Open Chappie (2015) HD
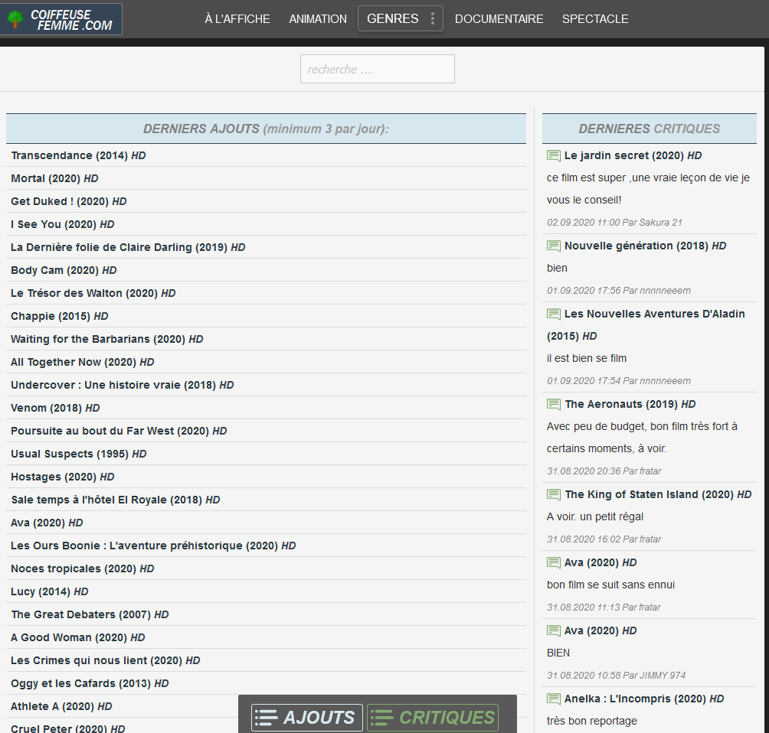The width and height of the screenshot is (769, 733). click(59, 317)
